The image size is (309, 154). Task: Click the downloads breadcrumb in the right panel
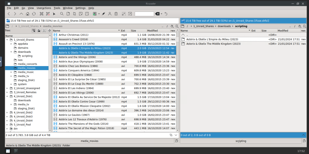224,26
